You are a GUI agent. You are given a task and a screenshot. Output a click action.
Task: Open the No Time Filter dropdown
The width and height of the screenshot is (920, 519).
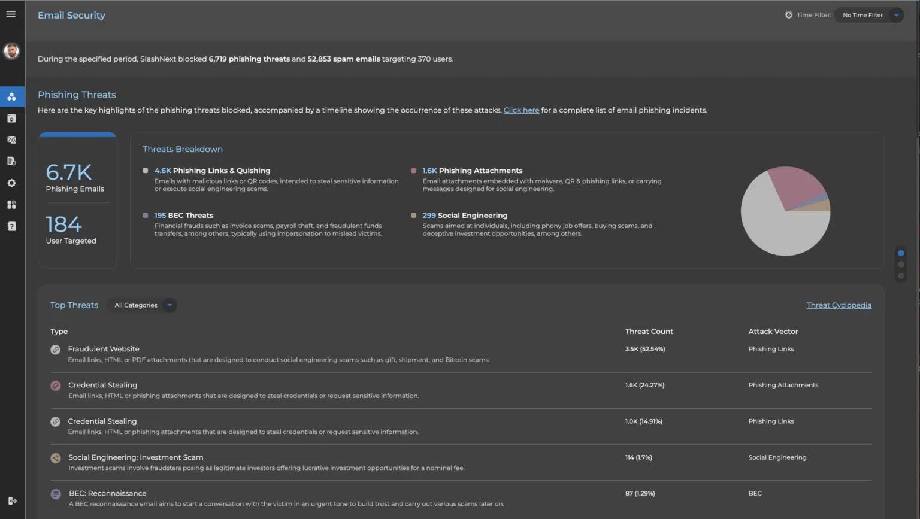coord(868,15)
